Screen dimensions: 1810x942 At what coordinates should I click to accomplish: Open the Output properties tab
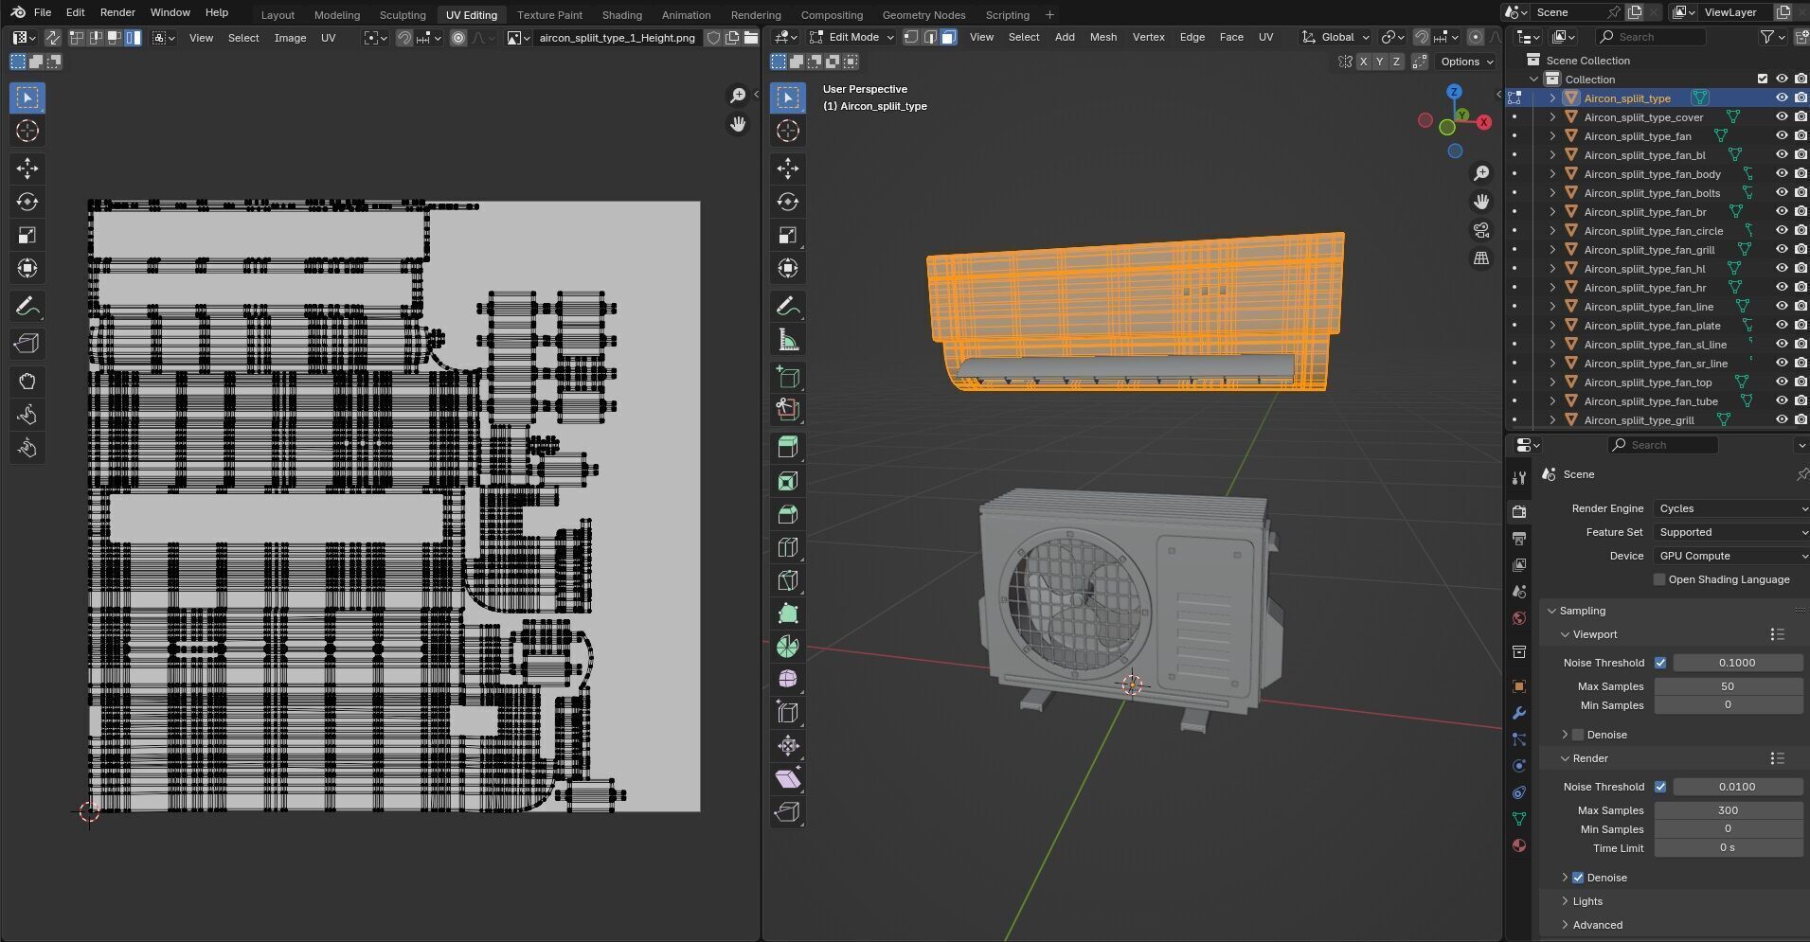(x=1519, y=539)
